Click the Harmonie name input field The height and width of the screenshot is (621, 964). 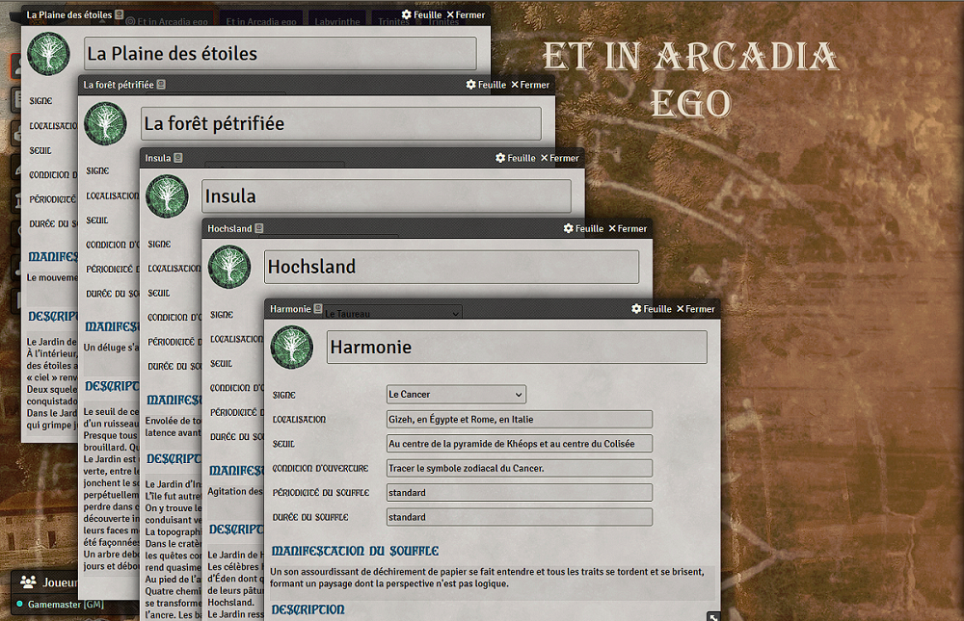[517, 348]
